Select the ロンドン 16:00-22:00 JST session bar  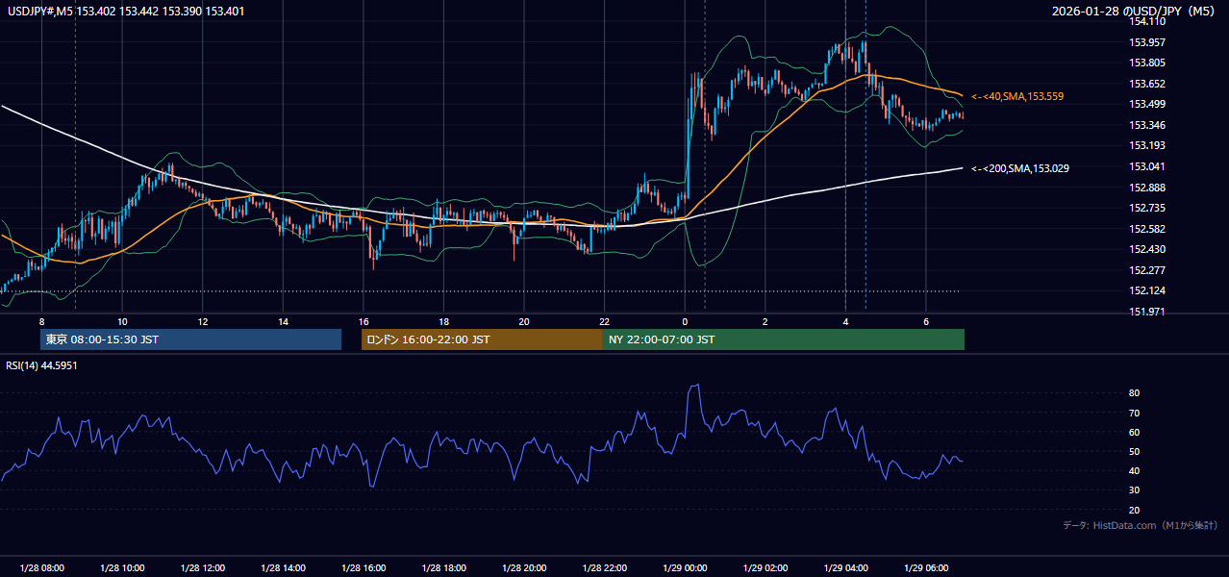point(482,339)
